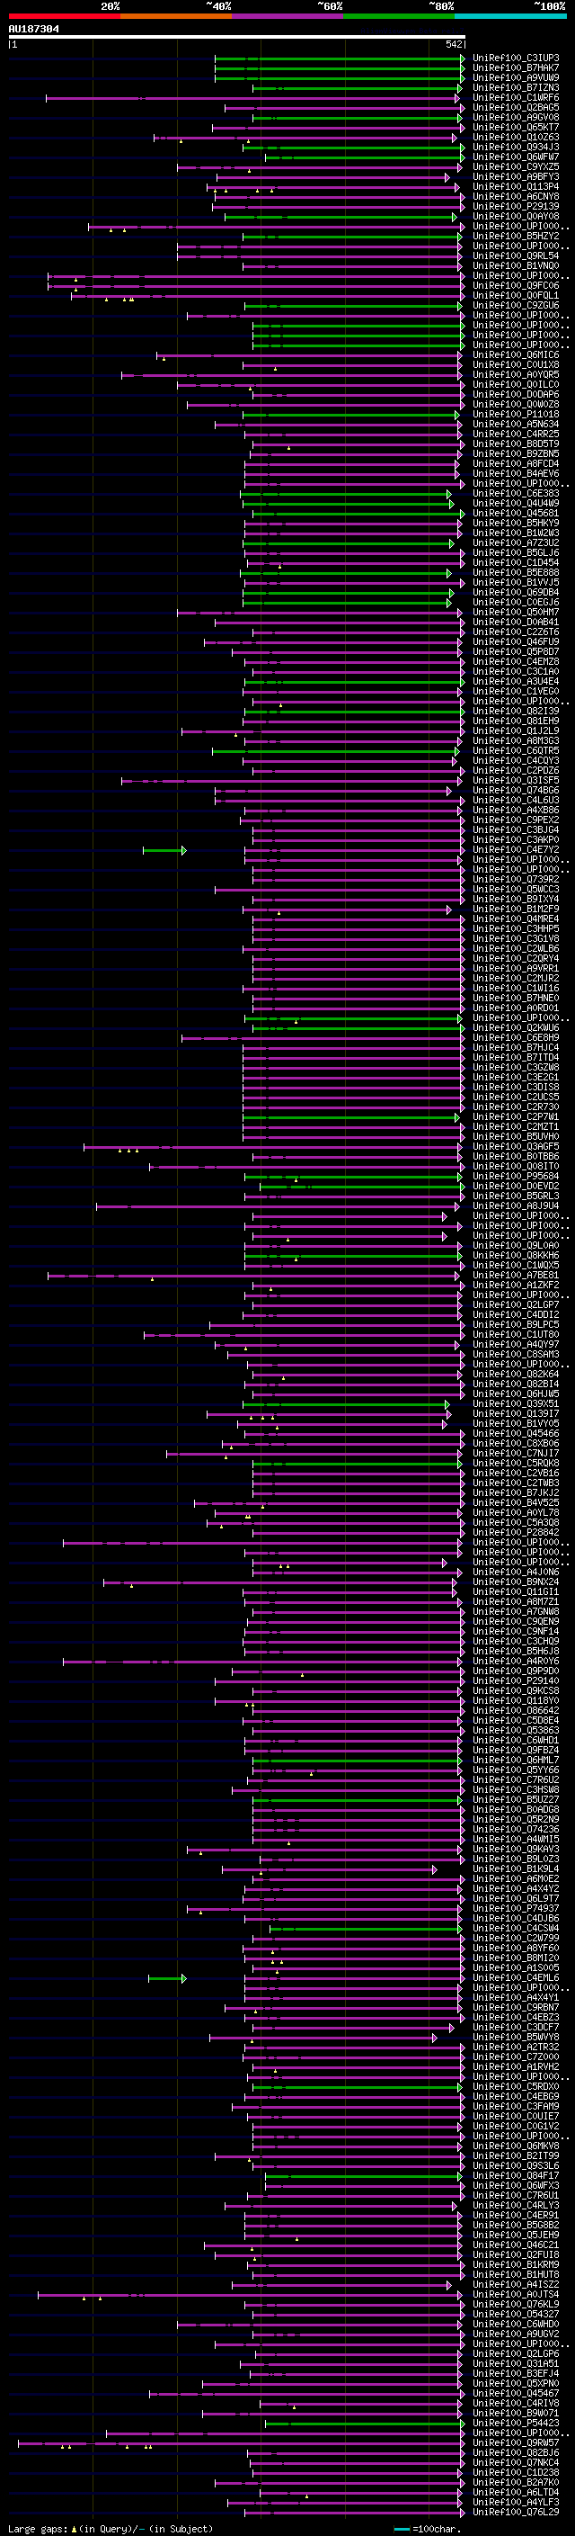
Task: Select label UniRef100_Q45467
Action: pos(516,2393)
